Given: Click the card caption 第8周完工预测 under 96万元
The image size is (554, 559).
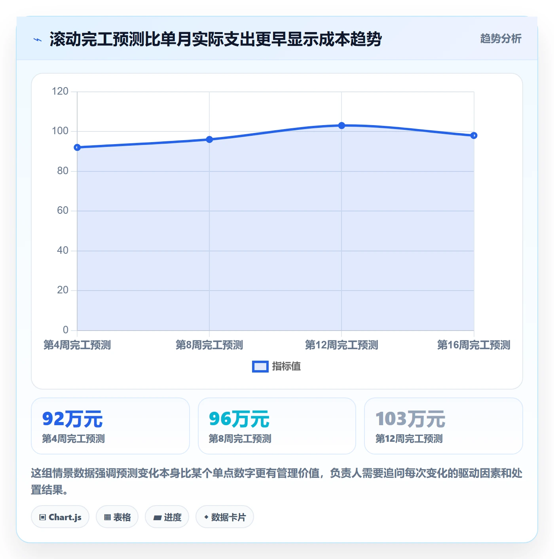Looking at the screenshot, I should point(240,439).
